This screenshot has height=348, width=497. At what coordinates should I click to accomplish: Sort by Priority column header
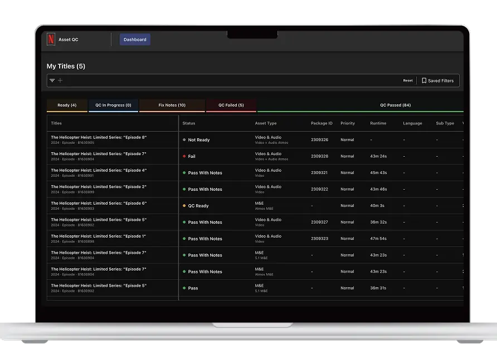[x=348, y=123]
